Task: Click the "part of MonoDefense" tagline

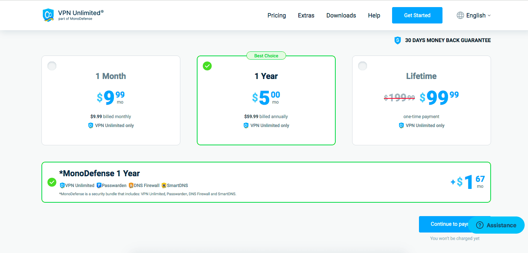Action: 75,19
